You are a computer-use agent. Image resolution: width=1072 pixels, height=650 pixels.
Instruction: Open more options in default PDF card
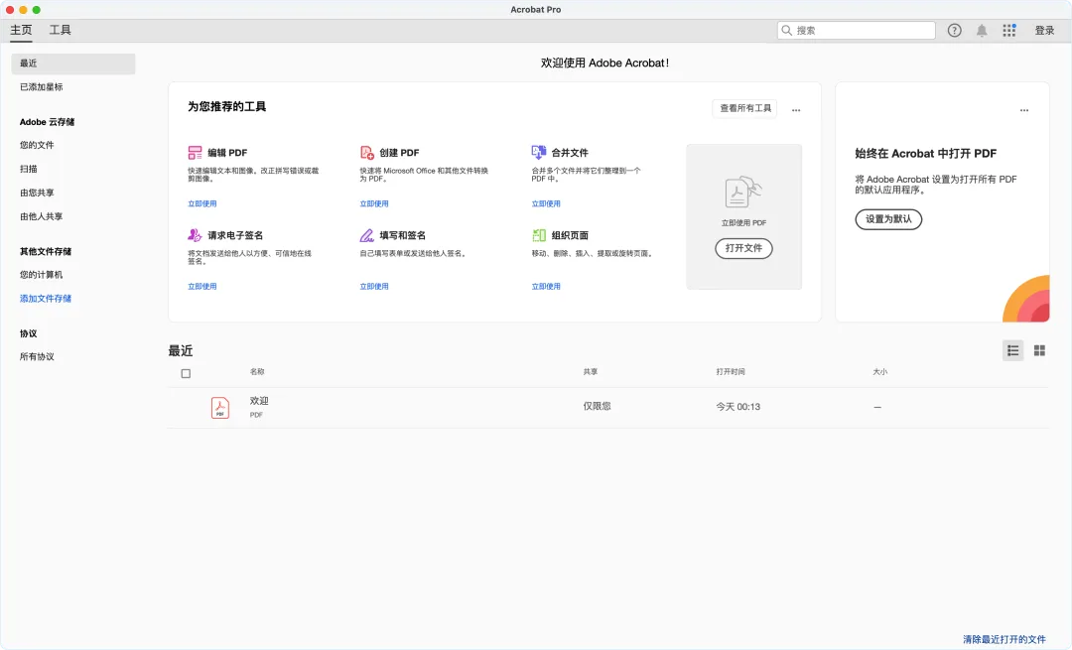[1024, 109]
